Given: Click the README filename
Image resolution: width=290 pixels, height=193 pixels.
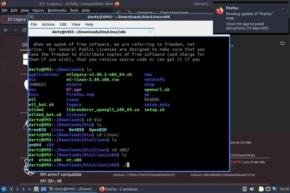Looking at the screenshot, I should point(152,100).
